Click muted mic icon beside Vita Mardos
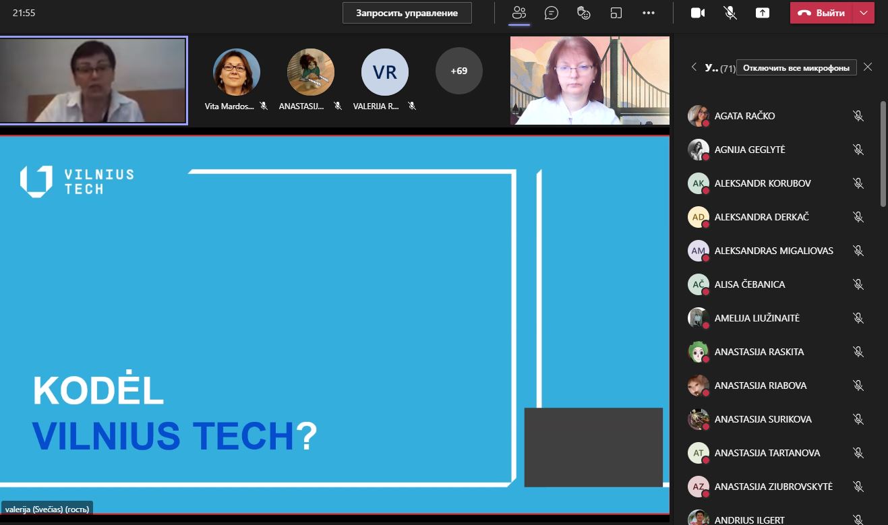This screenshot has height=525, width=888. point(264,106)
